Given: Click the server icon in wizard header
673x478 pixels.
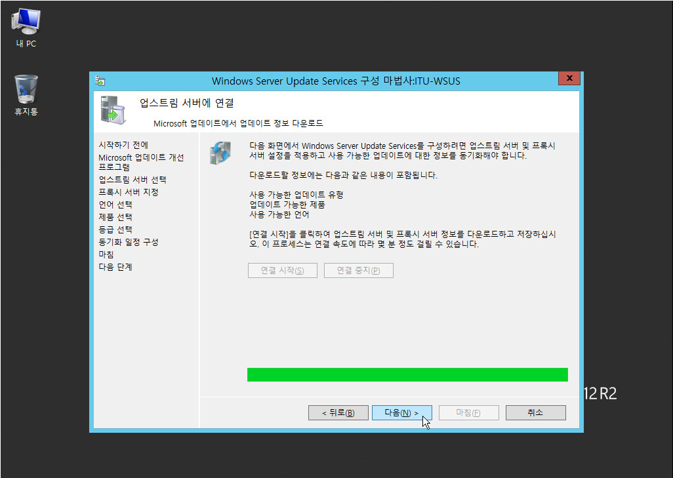Looking at the screenshot, I should click(112, 109).
